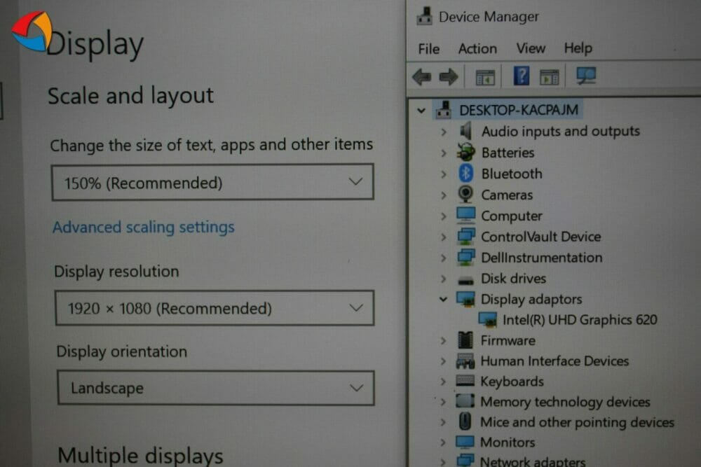Click the Computer category monitor icon
This screenshot has width=701, height=467.
click(x=466, y=215)
